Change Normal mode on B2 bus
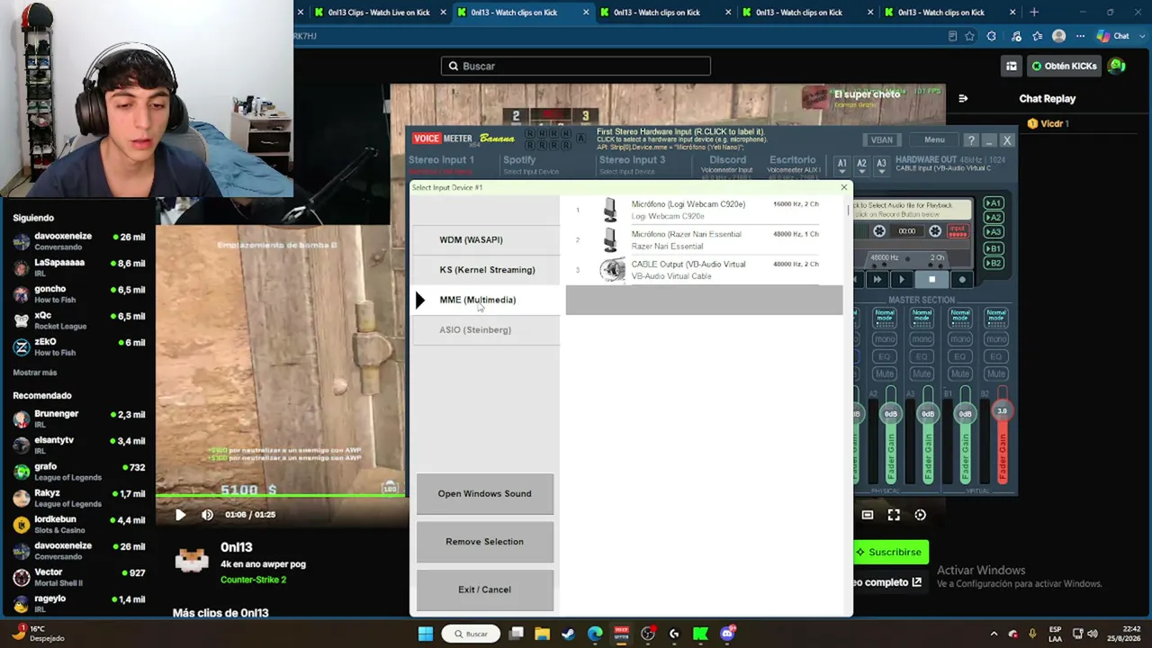1152x648 pixels. click(995, 317)
